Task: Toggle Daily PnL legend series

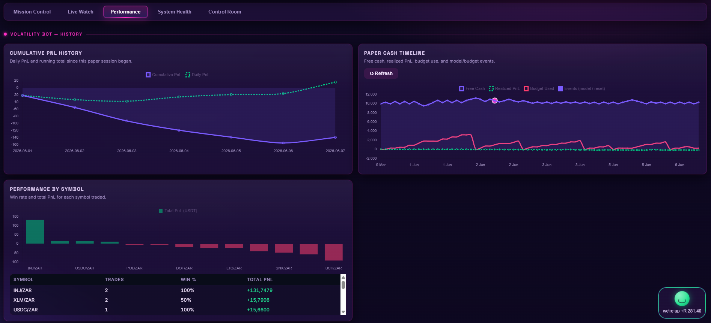Action: pyautogui.click(x=197, y=75)
